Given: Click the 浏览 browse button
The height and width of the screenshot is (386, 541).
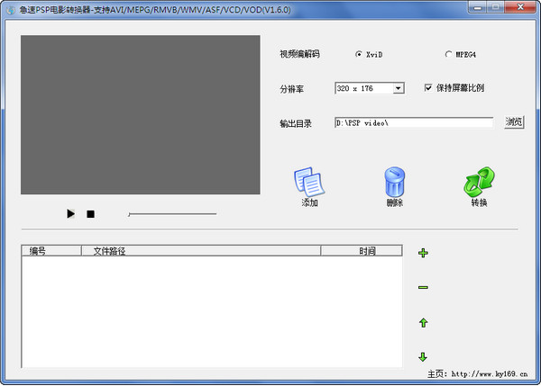Looking at the screenshot, I should pyautogui.click(x=513, y=122).
